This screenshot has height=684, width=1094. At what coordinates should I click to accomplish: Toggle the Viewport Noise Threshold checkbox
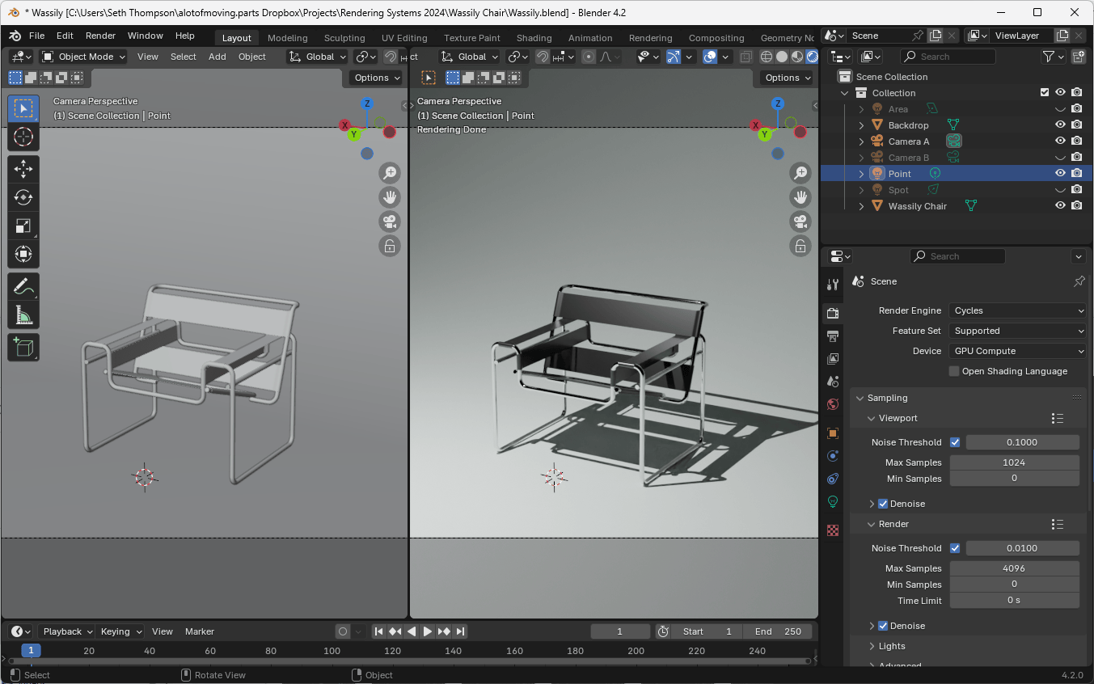pos(955,442)
